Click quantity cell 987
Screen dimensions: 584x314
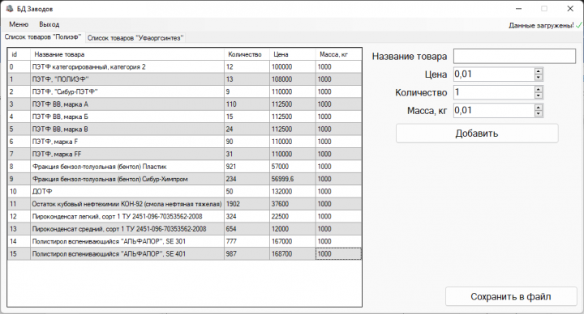(x=247, y=253)
